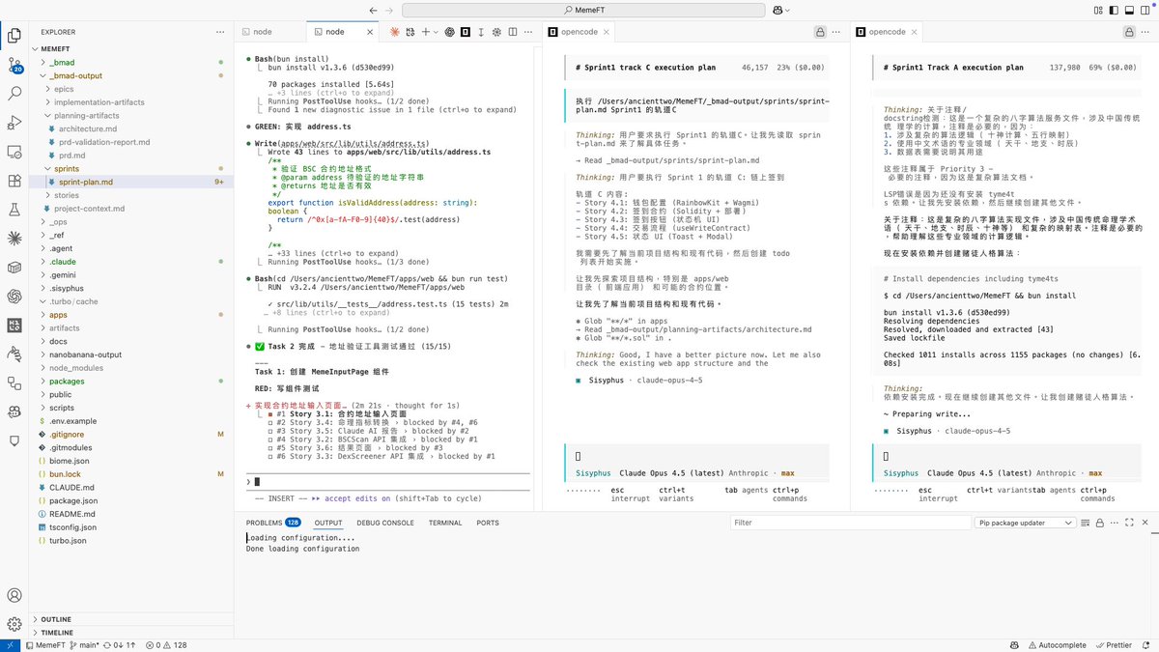The width and height of the screenshot is (1159, 652).
Task: Close the active node terminal tab
Action: click(371, 32)
